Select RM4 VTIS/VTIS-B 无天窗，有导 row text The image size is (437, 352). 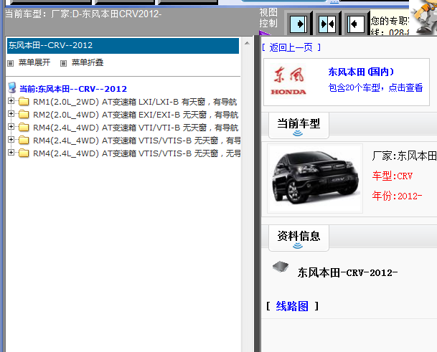tap(136, 141)
